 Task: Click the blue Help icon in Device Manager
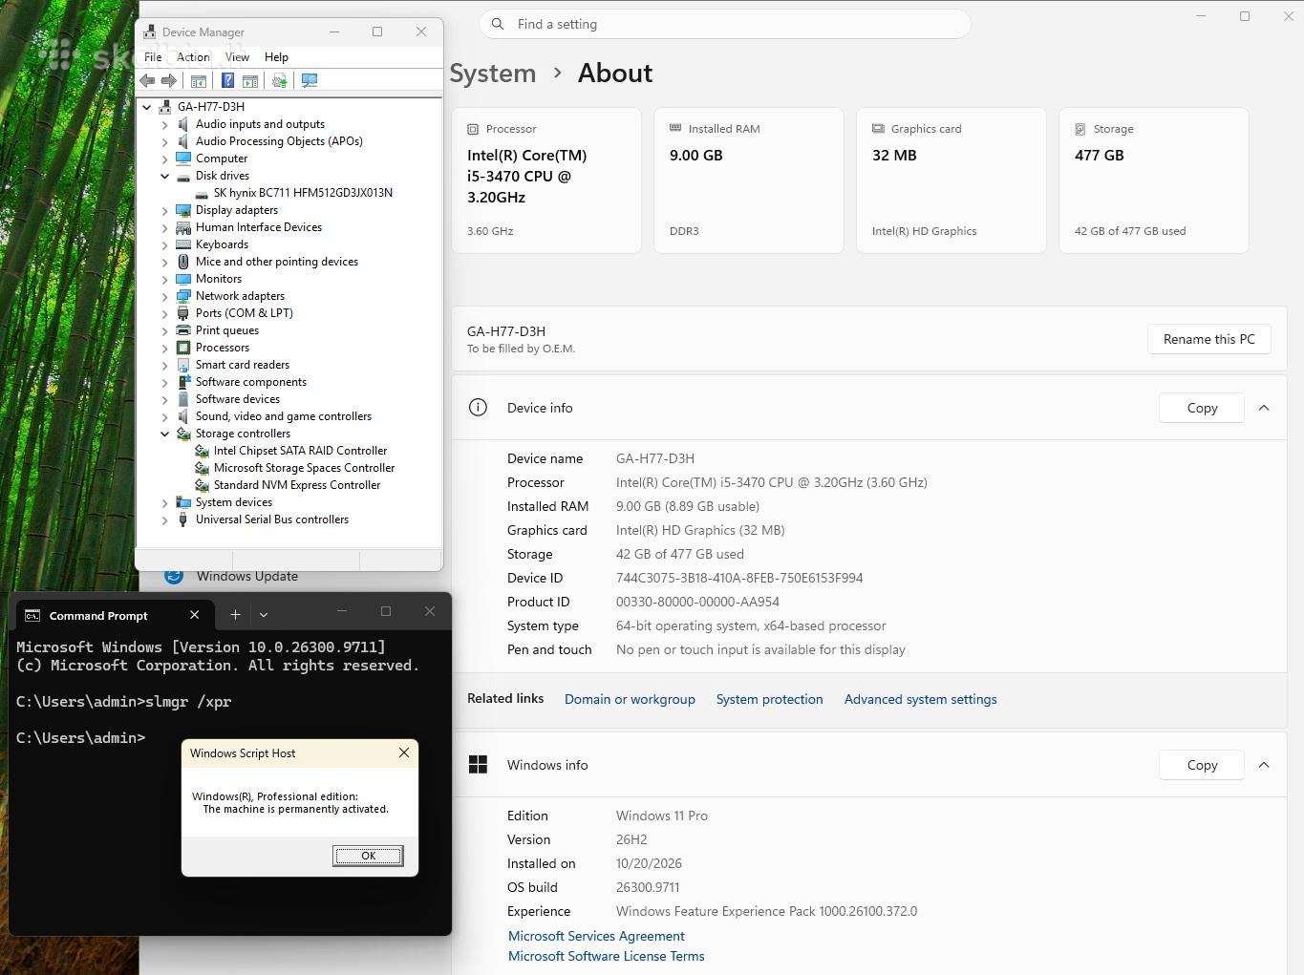[x=227, y=81]
